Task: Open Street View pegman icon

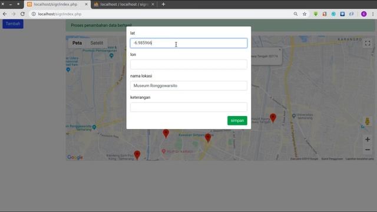Action: (367, 121)
